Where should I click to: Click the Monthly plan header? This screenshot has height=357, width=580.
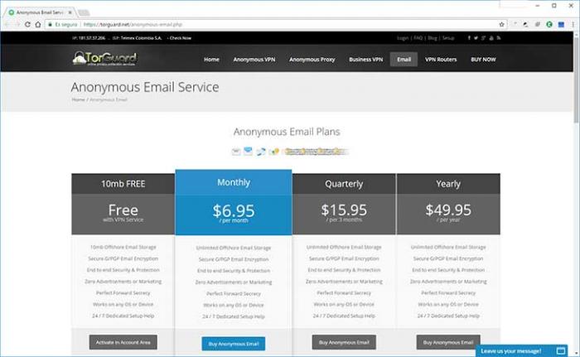234,182
